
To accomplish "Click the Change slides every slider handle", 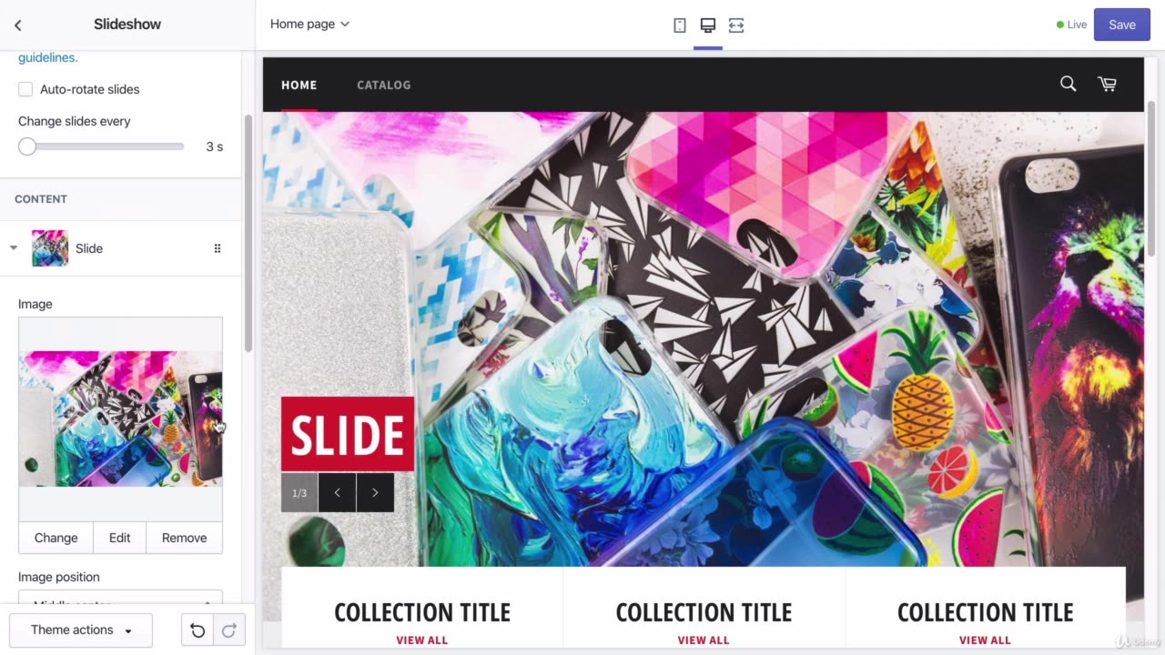I will (x=27, y=146).
